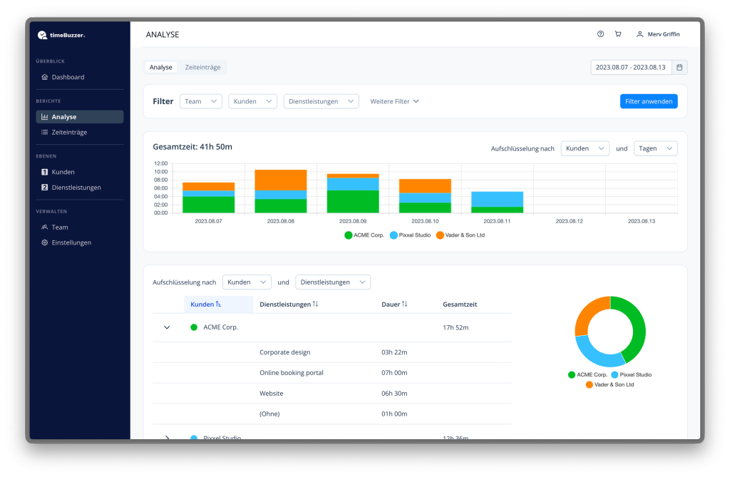
Task: Collapse the ACME Corp. row
Action: (x=167, y=327)
